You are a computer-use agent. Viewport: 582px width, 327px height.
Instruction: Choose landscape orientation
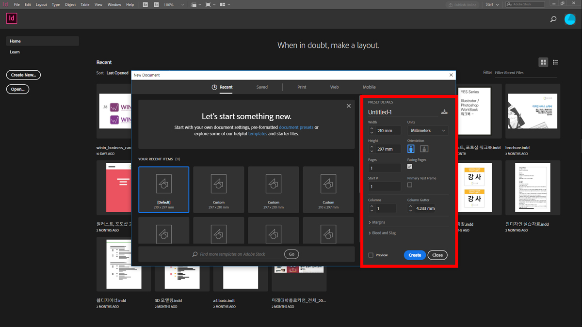click(424, 149)
